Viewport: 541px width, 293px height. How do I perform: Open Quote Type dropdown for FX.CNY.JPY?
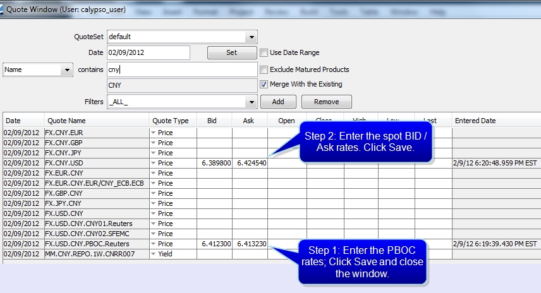point(153,153)
